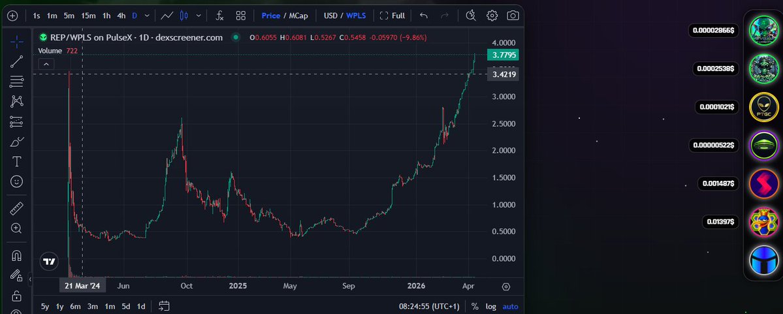Toggle log scale mode

click(491, 307)
